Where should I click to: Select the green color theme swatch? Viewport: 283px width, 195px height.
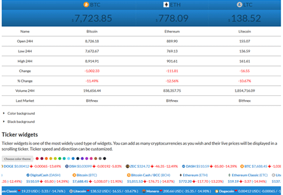(x=60, y=158)
